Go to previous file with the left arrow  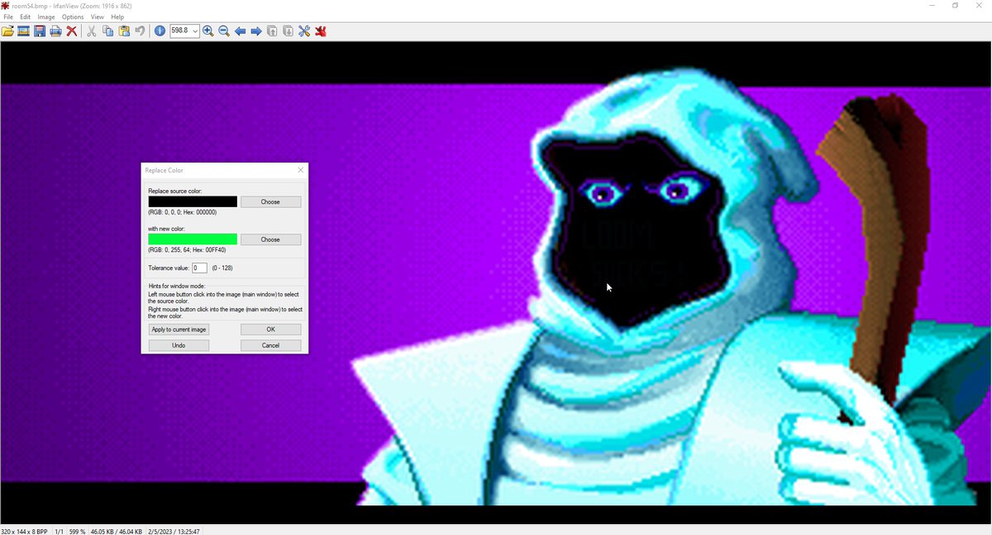coord(240,31)
